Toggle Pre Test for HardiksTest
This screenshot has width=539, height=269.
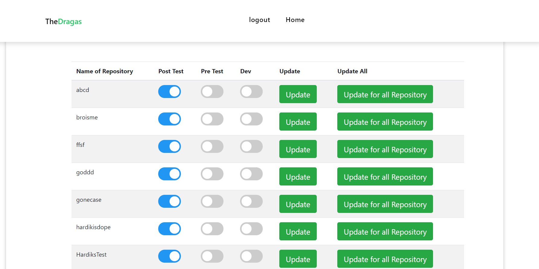(212, 256)
